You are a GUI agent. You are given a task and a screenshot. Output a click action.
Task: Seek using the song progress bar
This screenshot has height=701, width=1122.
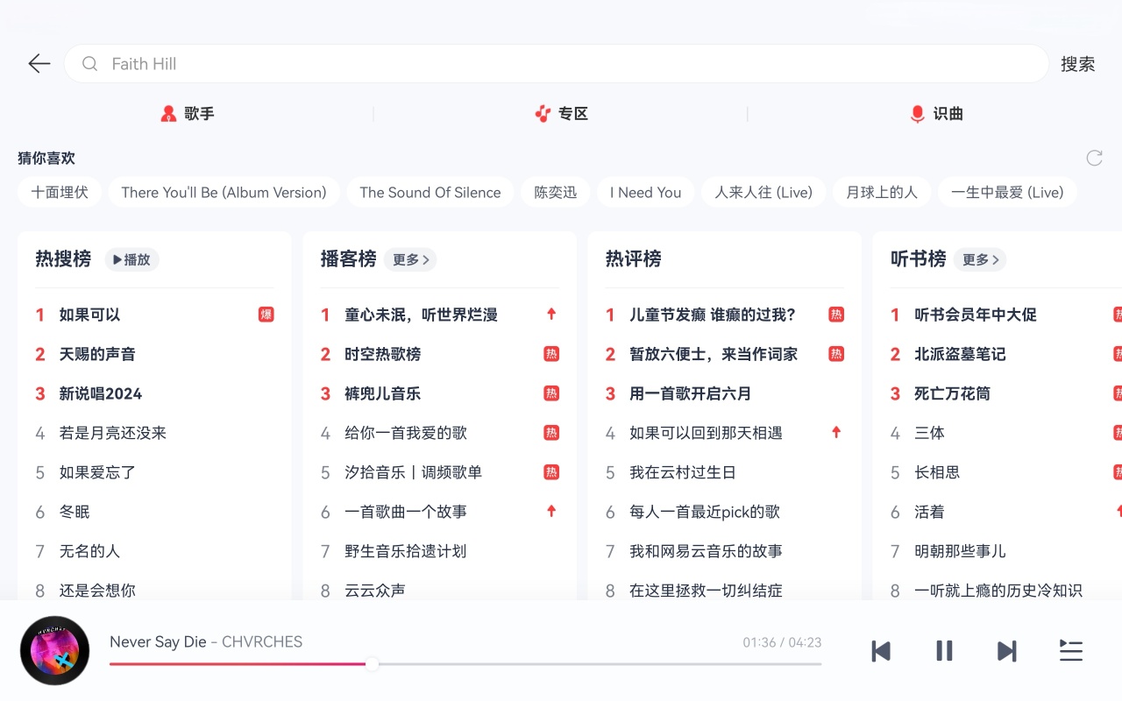465,664
